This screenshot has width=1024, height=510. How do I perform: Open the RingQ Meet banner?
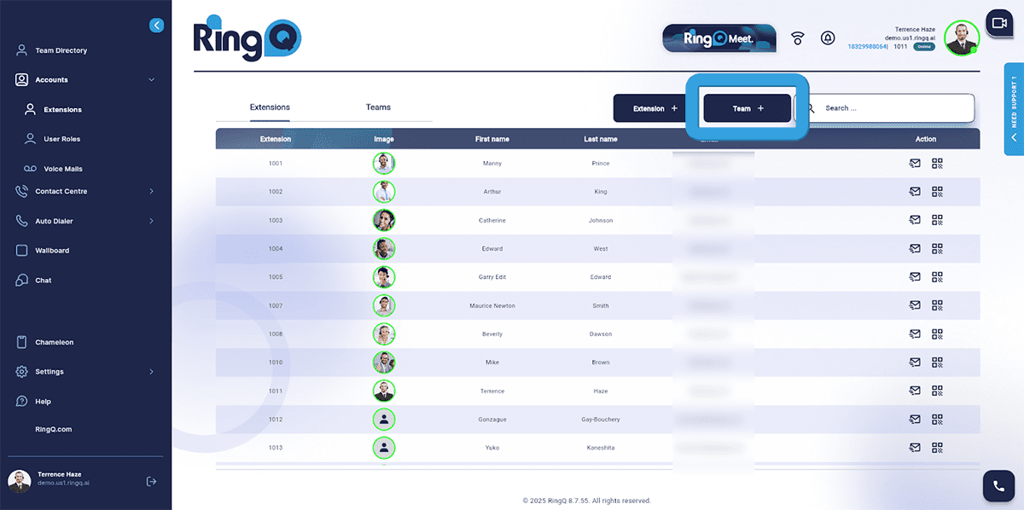pyautogui.click(x=719, y=38)
